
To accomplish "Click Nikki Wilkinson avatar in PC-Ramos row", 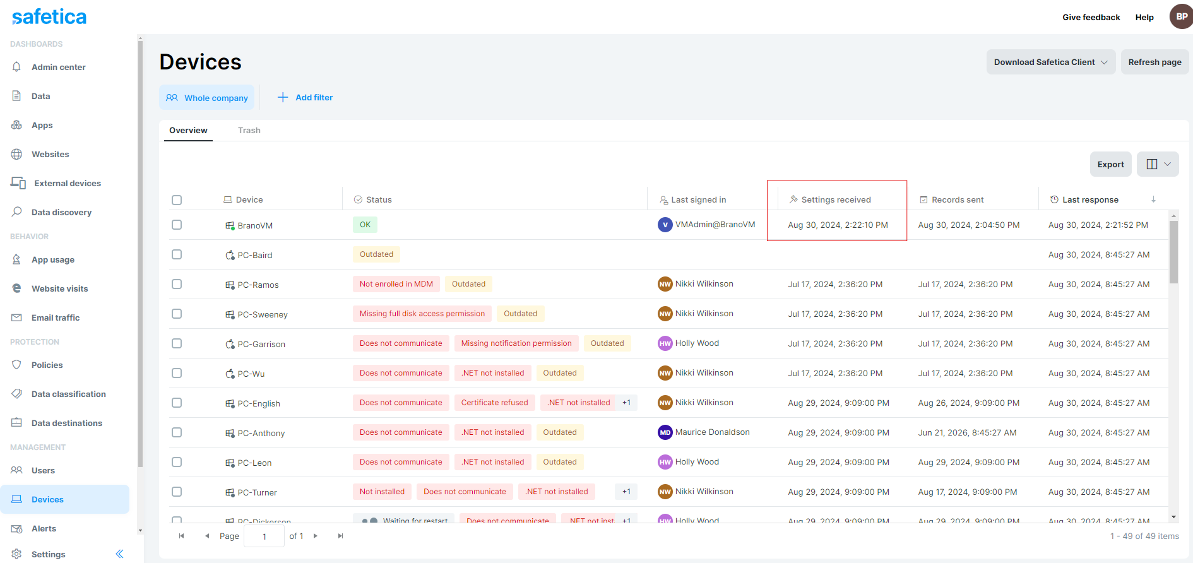I will [665, 284].
